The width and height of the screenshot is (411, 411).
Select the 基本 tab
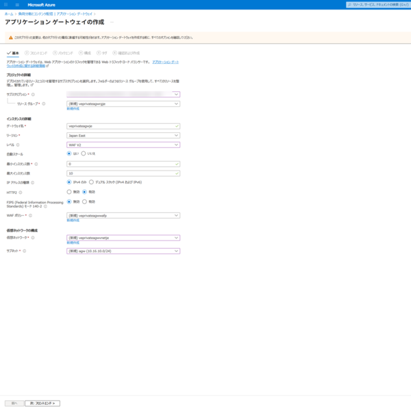point(13,53)
